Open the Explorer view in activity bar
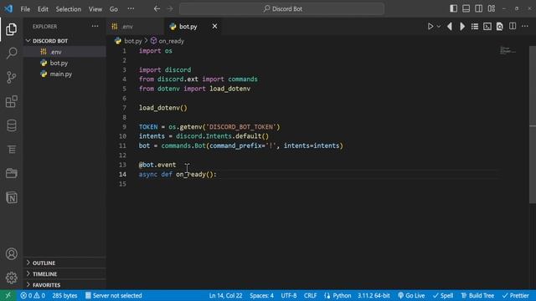 pyautogui.click(x=11, y=29)
